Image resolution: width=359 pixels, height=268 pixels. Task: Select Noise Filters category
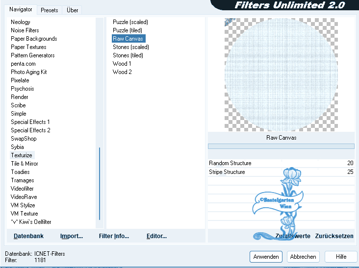25,30
